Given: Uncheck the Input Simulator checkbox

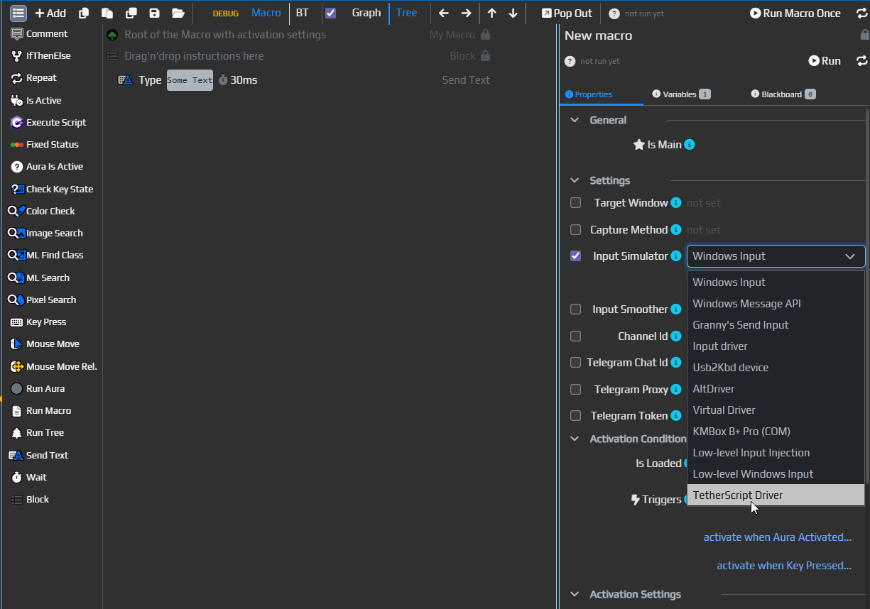Looking at the screenshot, I should [x=576, y=256].
